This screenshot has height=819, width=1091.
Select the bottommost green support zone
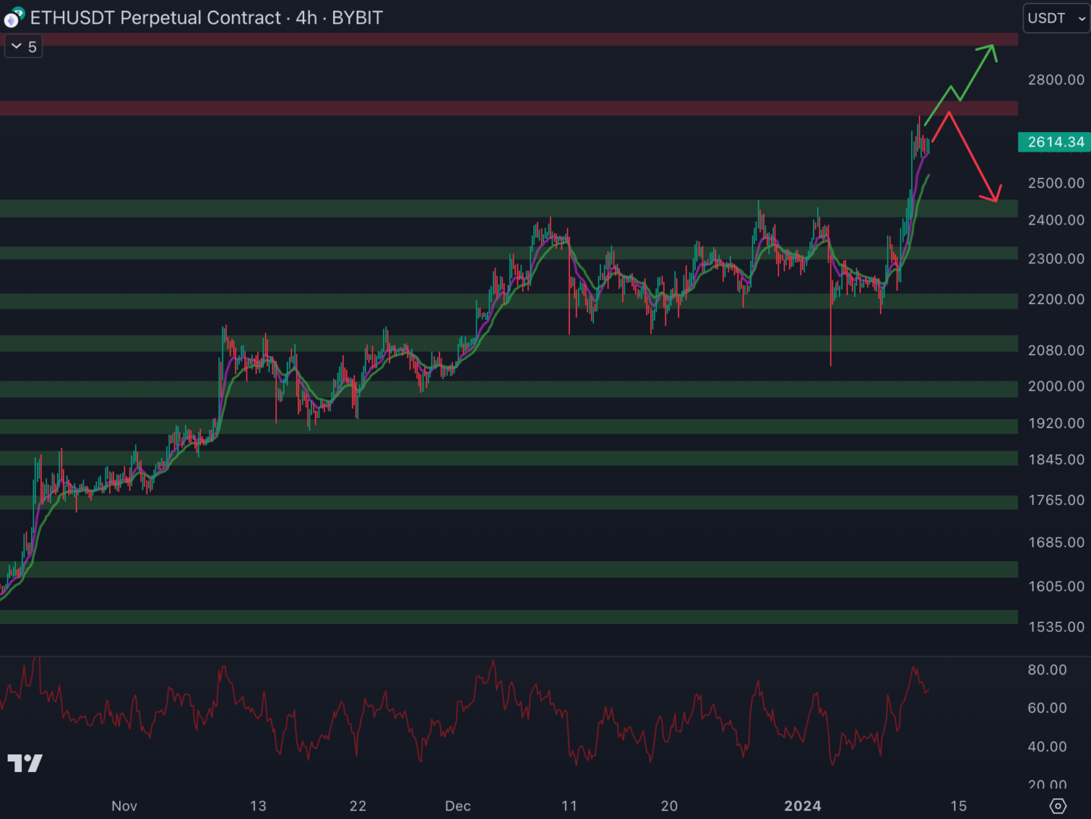click(x=455, y=617)
